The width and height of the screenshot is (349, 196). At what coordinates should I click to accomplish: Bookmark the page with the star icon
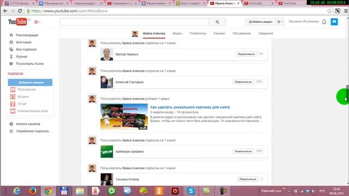(329, 11)
